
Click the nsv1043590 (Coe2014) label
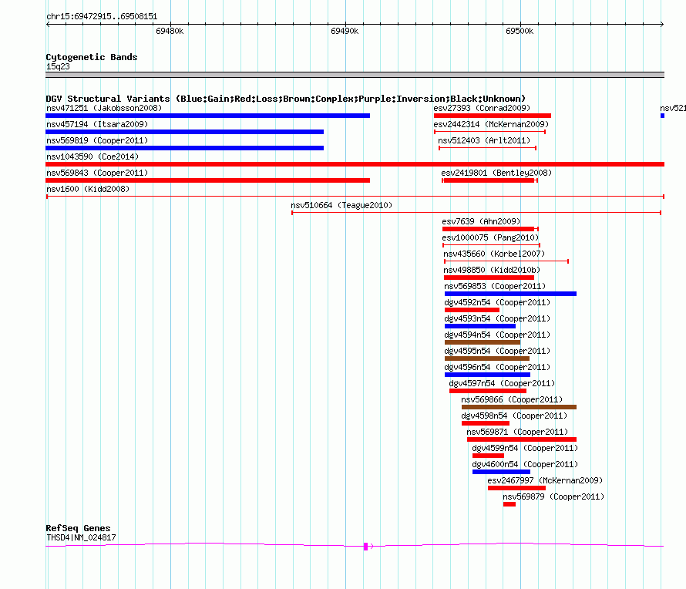click(x=92, y=157)
